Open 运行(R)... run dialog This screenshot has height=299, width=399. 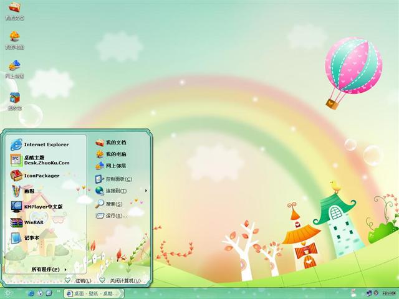pos(112,216)
